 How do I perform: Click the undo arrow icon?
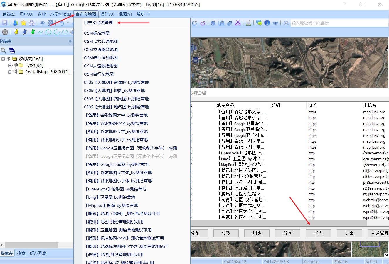click(62, 23)
